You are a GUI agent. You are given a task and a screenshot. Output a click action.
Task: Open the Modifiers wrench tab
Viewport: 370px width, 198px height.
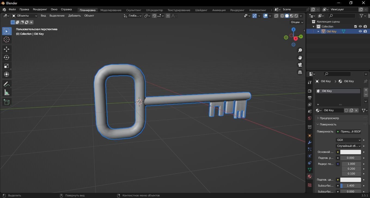[x=310, y=143]
